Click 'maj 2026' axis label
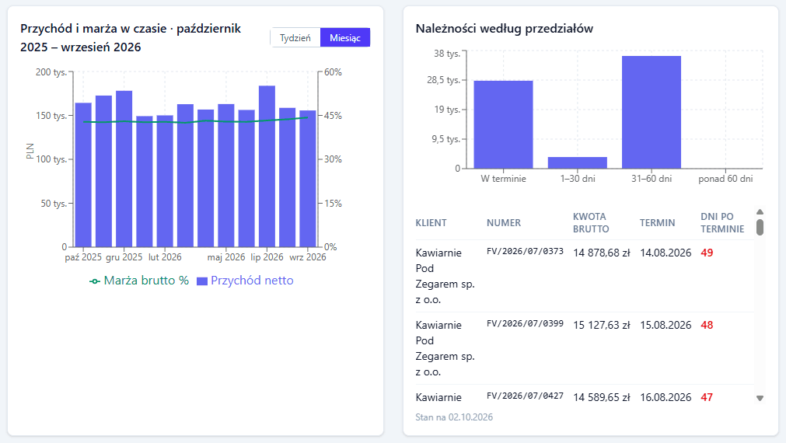Viewport: 786px width, 443px height. click(226, 257)
